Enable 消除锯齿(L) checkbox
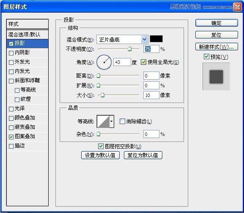Screen dimensions: 244x213 pos(122,121)
